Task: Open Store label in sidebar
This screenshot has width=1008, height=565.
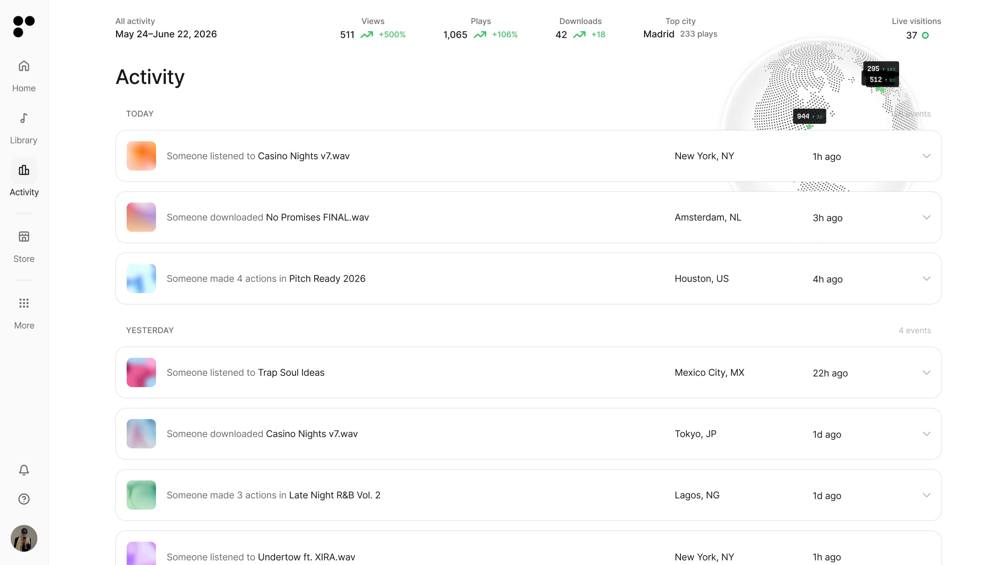Action: [x=24, y=259]
